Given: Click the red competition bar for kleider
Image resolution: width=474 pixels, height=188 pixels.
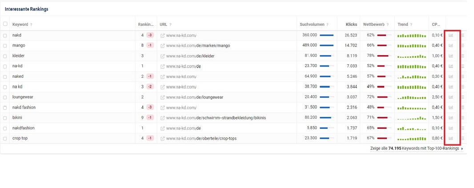Looking at the screenshot, I should [383, 56].
